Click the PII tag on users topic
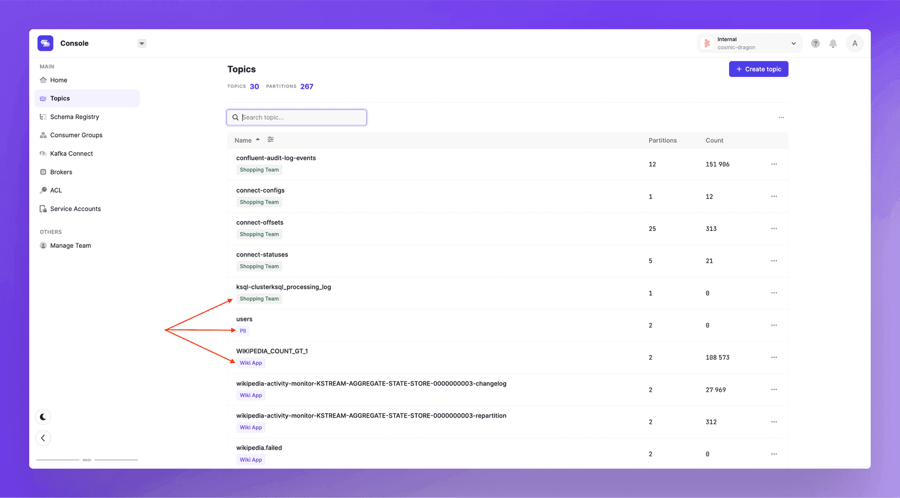 tap(243, 331)
